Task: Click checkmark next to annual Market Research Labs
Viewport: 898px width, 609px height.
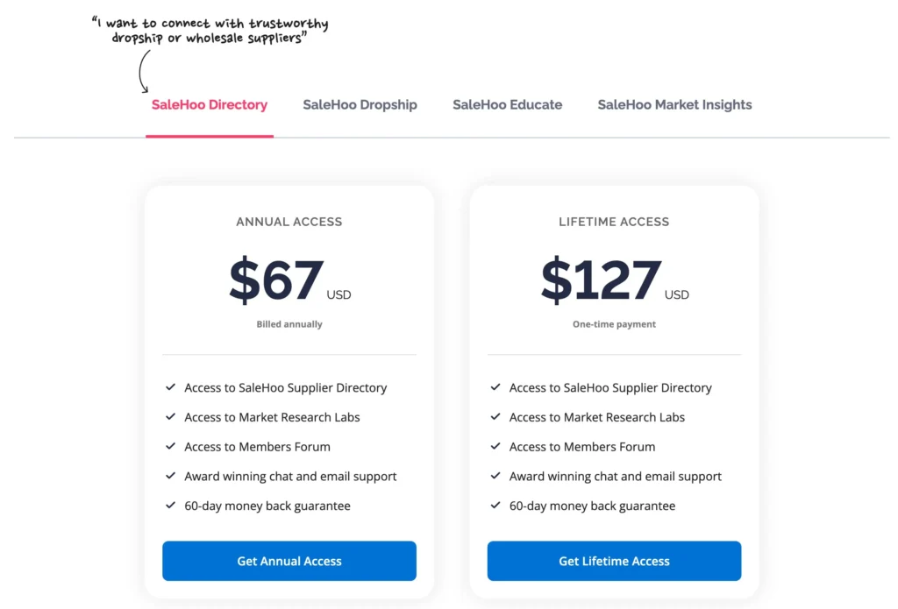Action: click(x=170, y=417)
